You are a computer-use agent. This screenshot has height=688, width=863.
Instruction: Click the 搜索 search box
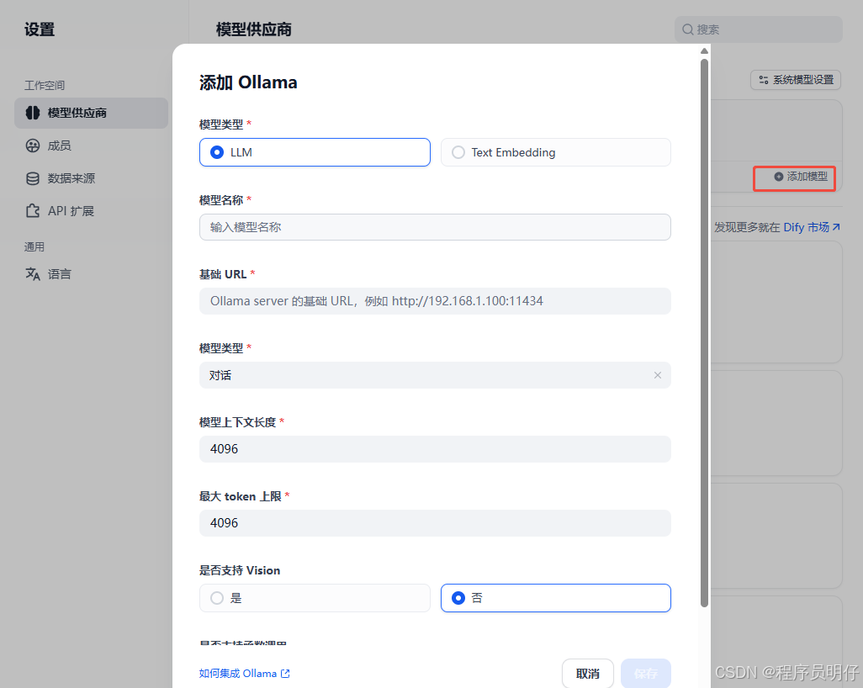pos(759,29)
